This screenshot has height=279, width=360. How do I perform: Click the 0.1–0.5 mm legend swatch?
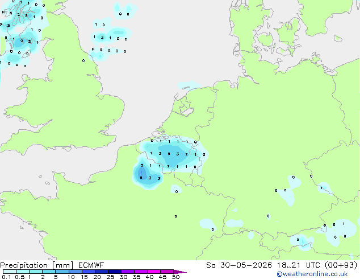pyautogui.click(x=10, y=272)
